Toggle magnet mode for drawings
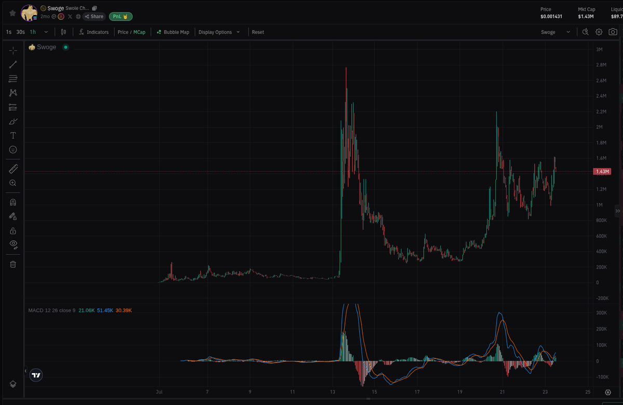This screenshot has height=405, width=623. click(13, 202)
